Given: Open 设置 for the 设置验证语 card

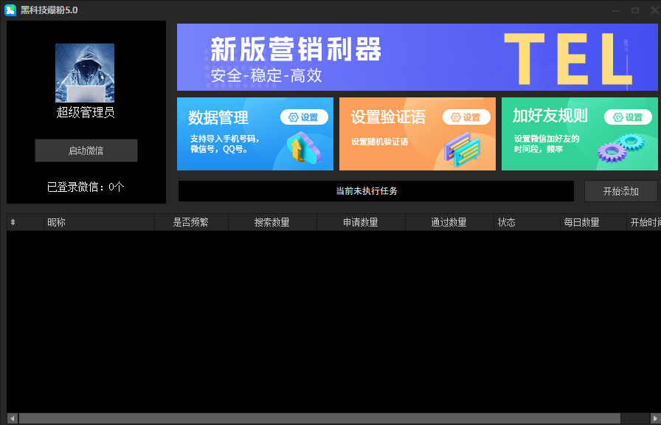Looking at the screenshot, I should (x=466, y=117).
